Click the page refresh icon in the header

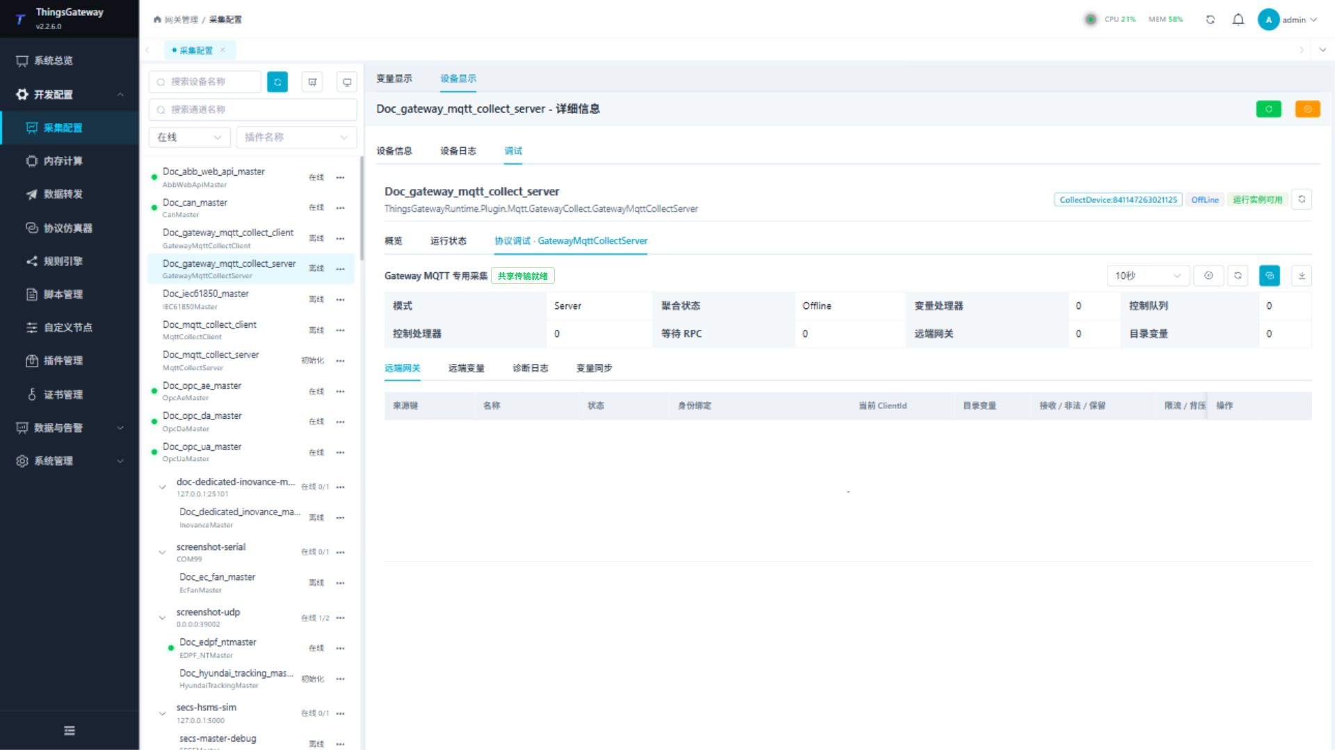1210,19
